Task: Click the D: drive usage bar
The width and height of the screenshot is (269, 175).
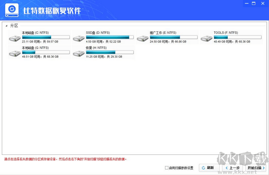Action: [x=110, y=37]
